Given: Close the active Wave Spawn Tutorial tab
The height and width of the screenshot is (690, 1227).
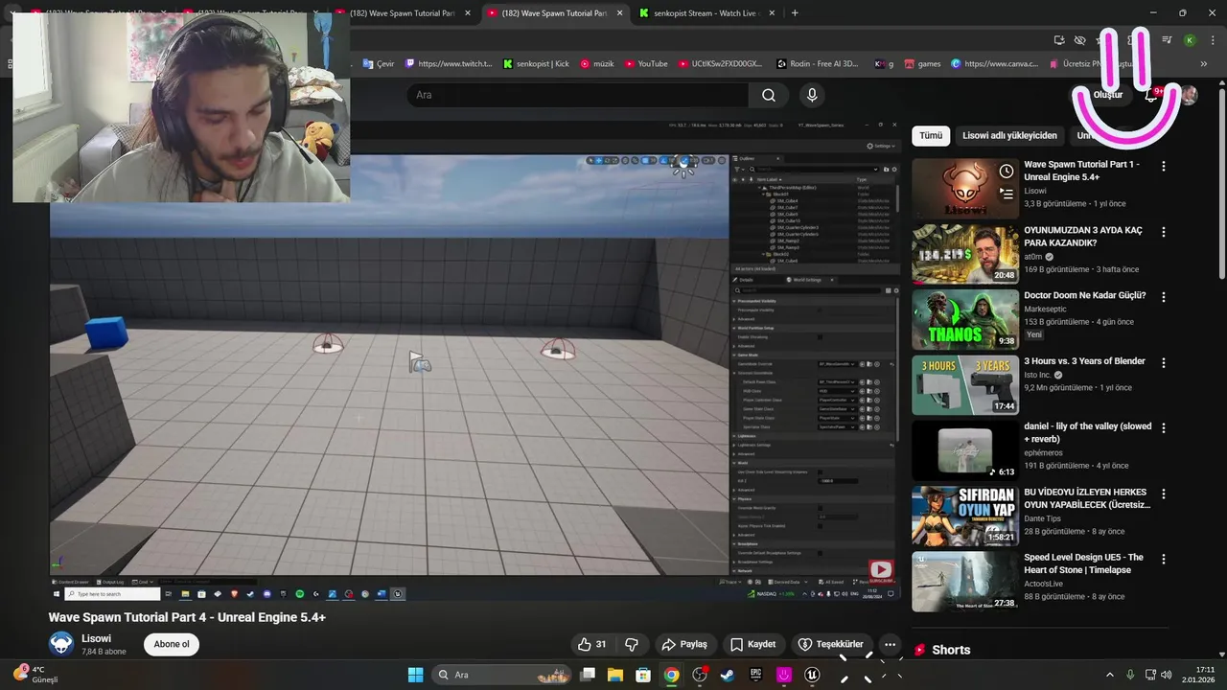Looking at the screenshot, I should click(619, 13).
